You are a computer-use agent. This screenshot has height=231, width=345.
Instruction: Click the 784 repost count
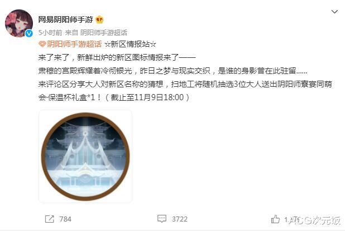pyautogui.click(x=65, y=219)
